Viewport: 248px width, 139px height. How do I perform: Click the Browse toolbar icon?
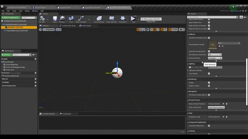coord(62,19)
